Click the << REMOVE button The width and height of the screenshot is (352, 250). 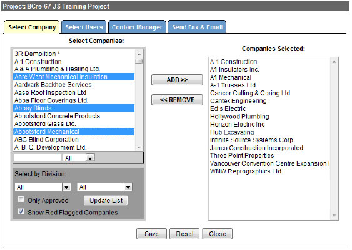point(177,100)
